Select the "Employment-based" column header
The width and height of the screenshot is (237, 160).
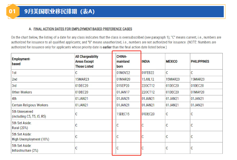(21, 61)
